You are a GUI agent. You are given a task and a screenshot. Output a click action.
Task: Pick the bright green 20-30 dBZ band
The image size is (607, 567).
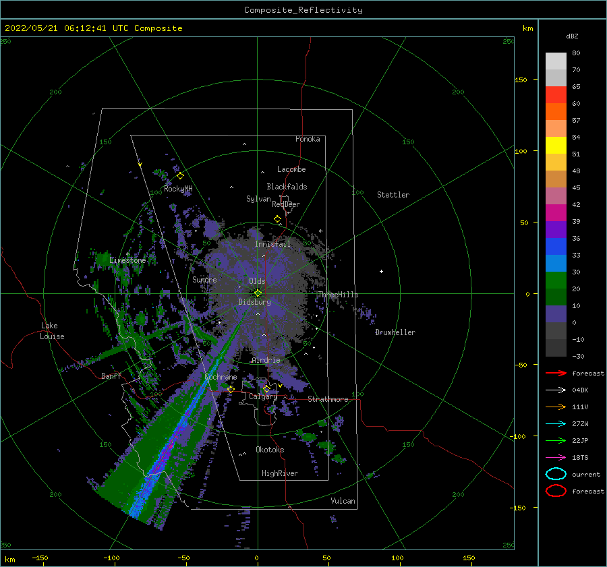click(x=556, y=280)
